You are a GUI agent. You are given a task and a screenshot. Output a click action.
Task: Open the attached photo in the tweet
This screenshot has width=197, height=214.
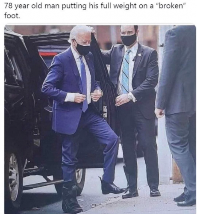coord(100,119)
